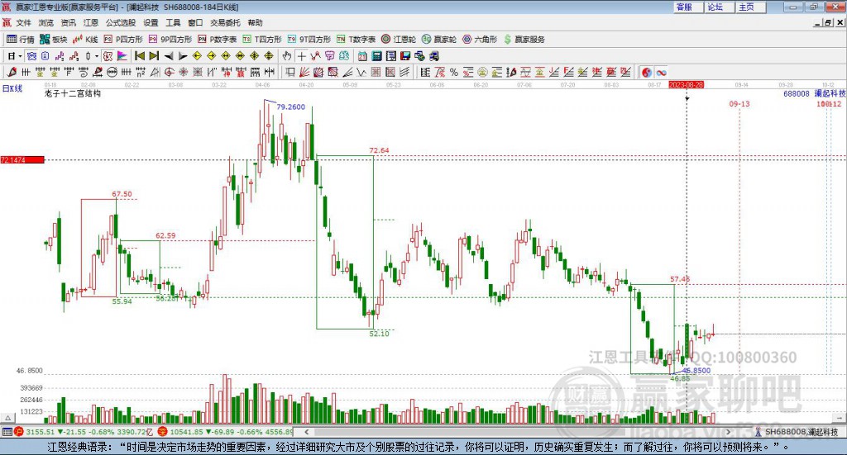This screenshot has width=847, height=455.
Task: Open the P四方形 square tool
Action: pos(123,40)
